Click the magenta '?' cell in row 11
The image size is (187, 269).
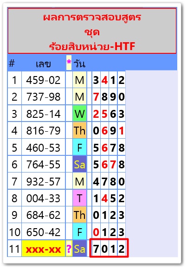point(69,249)
